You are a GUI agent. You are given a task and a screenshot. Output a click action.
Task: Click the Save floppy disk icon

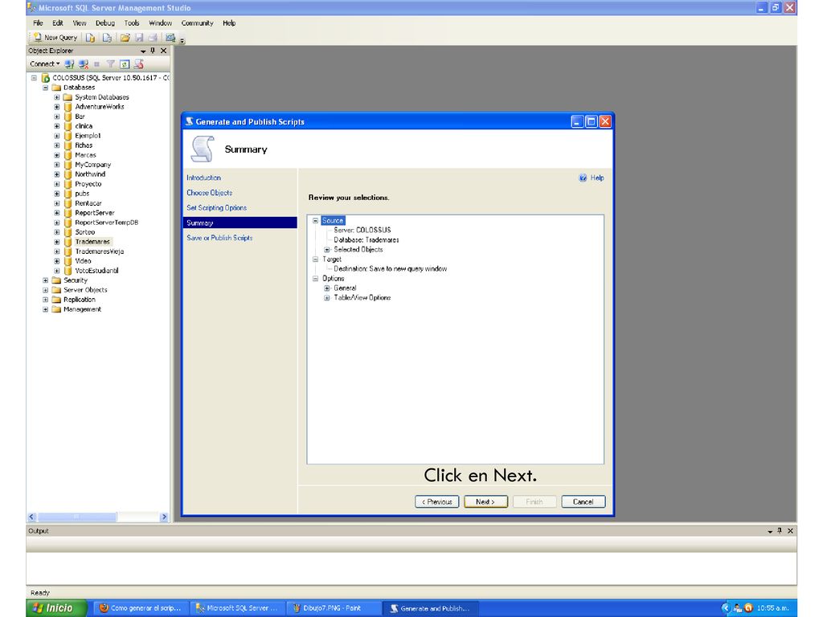pos(139,38)
